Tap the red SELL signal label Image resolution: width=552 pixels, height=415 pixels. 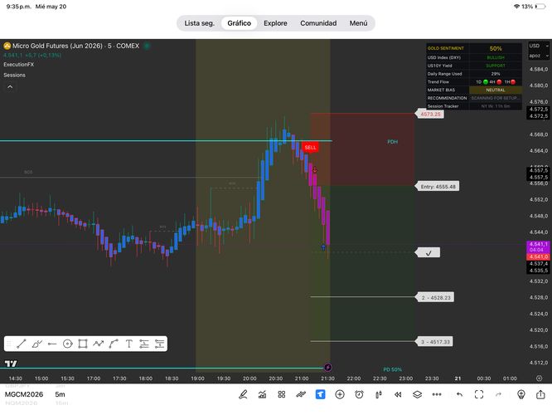[310, 148]
